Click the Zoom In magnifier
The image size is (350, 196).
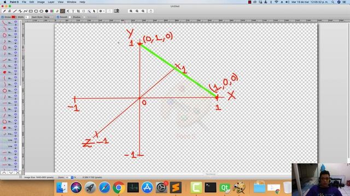(x=131, y=11)
